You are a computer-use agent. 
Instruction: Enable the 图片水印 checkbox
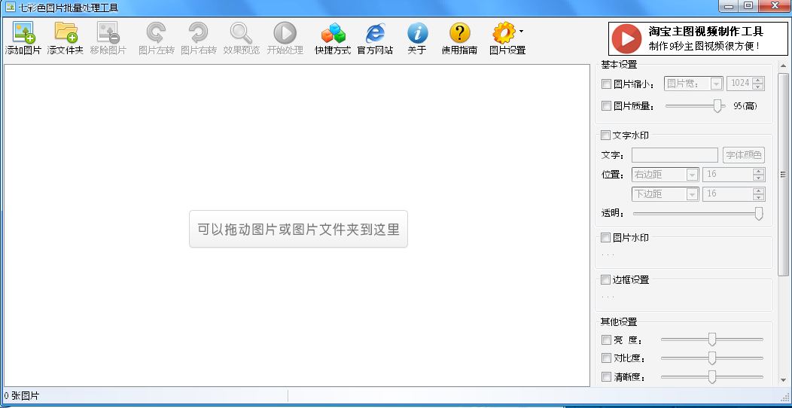605,237
